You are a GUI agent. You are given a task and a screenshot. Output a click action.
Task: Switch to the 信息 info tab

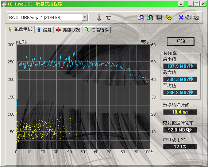pyautogui.click(x=45, y=30)
